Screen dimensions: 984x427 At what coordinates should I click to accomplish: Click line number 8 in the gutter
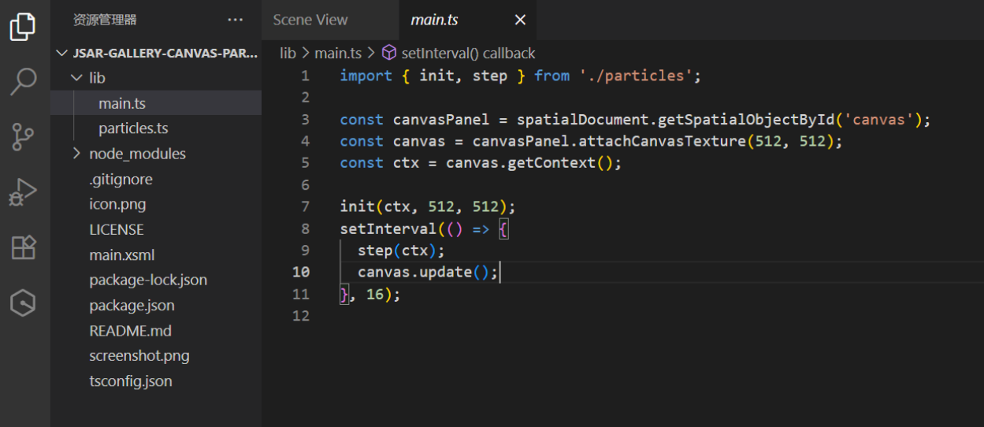[x=305, y=228]
